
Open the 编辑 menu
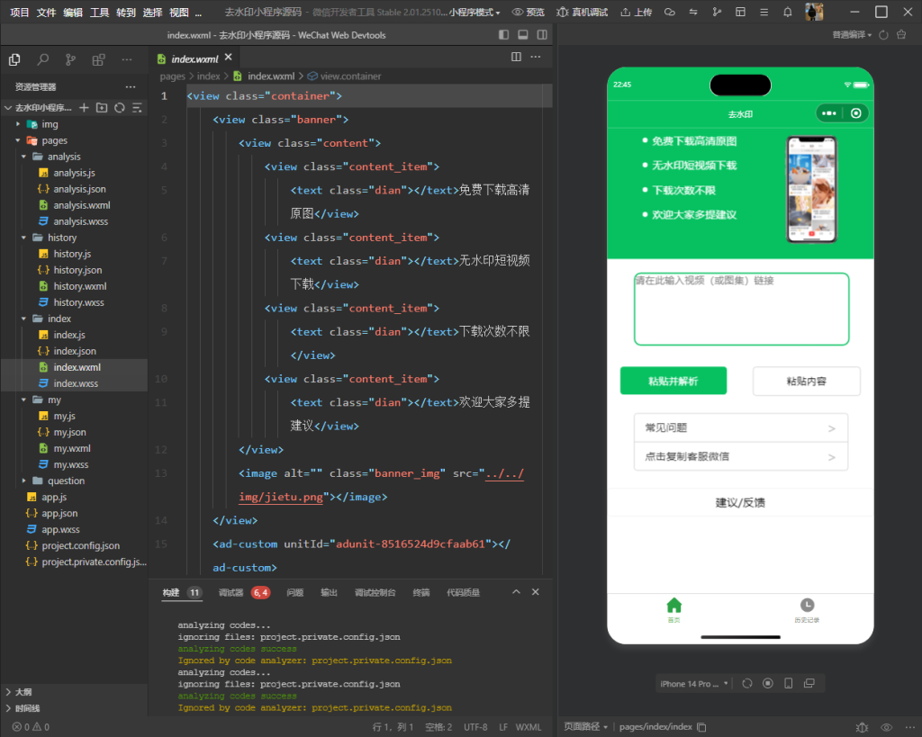point(73,13)
